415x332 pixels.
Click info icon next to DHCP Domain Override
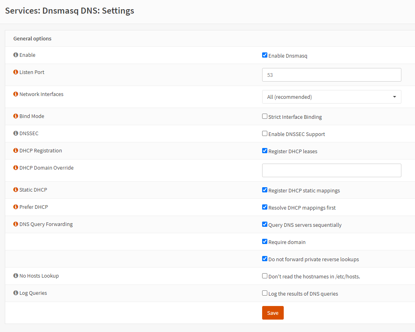pyautogui.click(x=16, y=168)
